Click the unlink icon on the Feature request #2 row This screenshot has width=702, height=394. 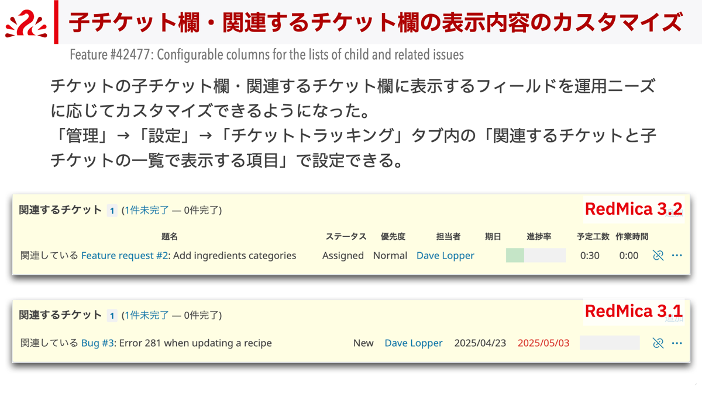click(659, 255)
